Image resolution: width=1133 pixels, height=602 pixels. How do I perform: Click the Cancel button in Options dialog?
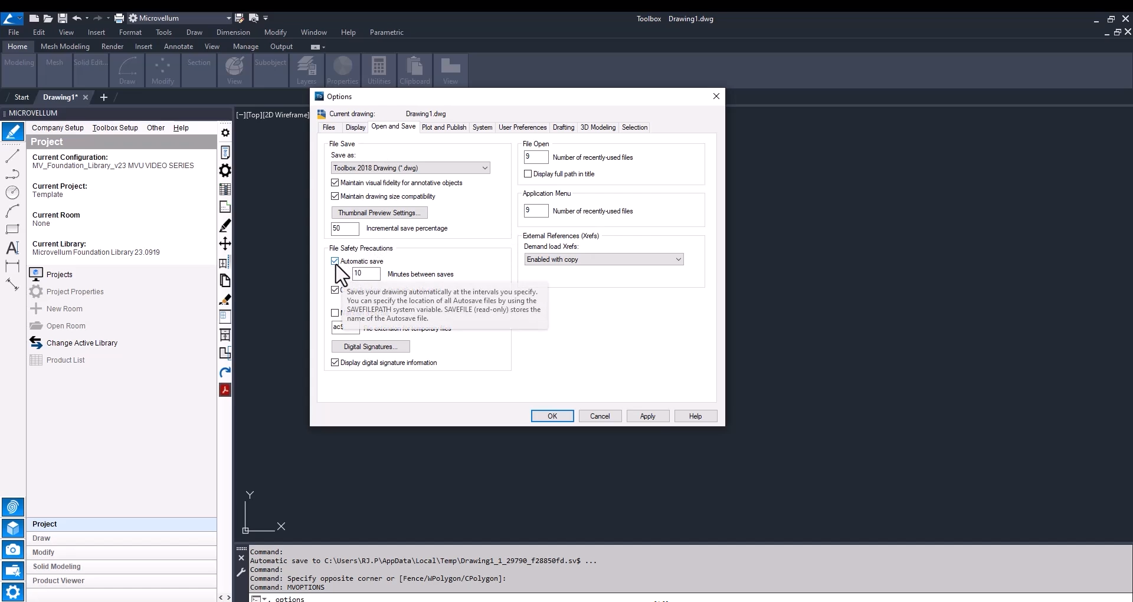pyautogui.click(x=600, y=416)
